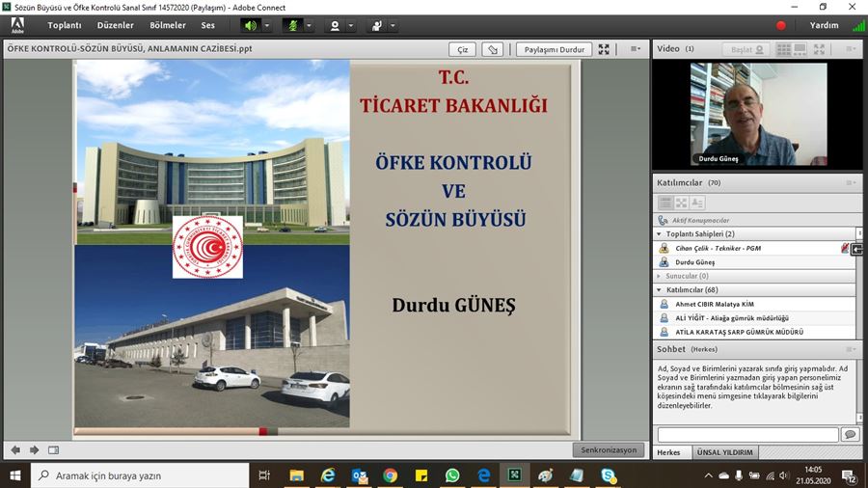Image resolution: width=868 pixels, height=488 pixels.
Task: Toggle the slide sidebar icon
Action: tap(53, 450)
